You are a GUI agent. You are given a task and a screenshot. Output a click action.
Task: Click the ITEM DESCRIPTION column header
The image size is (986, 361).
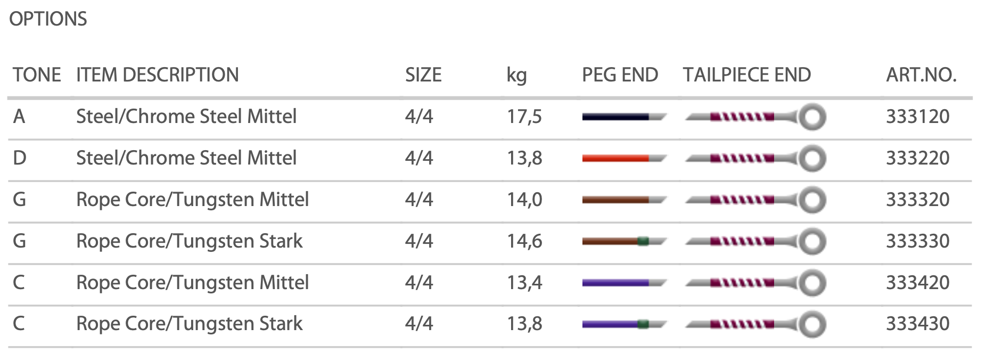(157, 75)
